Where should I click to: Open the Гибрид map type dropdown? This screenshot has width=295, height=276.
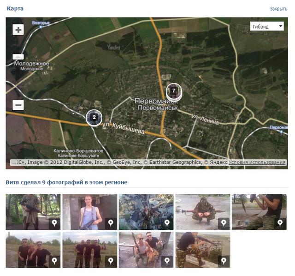tap(267, 26)
